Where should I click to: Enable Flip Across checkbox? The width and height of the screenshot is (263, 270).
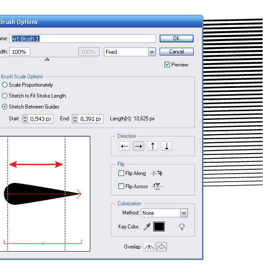121,186
